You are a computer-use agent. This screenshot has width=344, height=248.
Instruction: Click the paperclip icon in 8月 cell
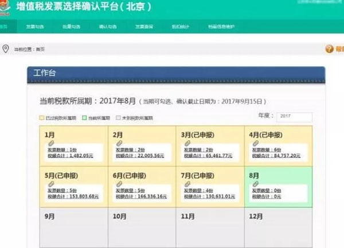[256, 184]
